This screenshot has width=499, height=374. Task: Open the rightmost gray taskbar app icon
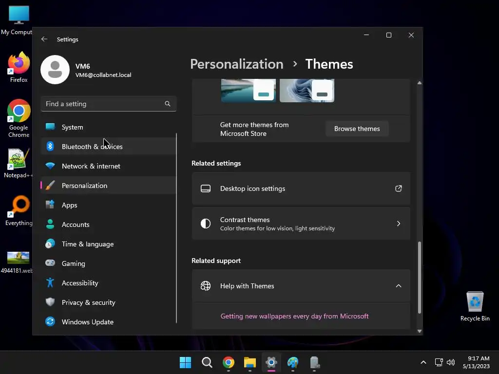tap(314, 362)
